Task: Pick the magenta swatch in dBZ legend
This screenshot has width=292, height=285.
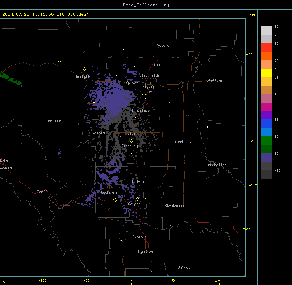Action: coord(266,107)
